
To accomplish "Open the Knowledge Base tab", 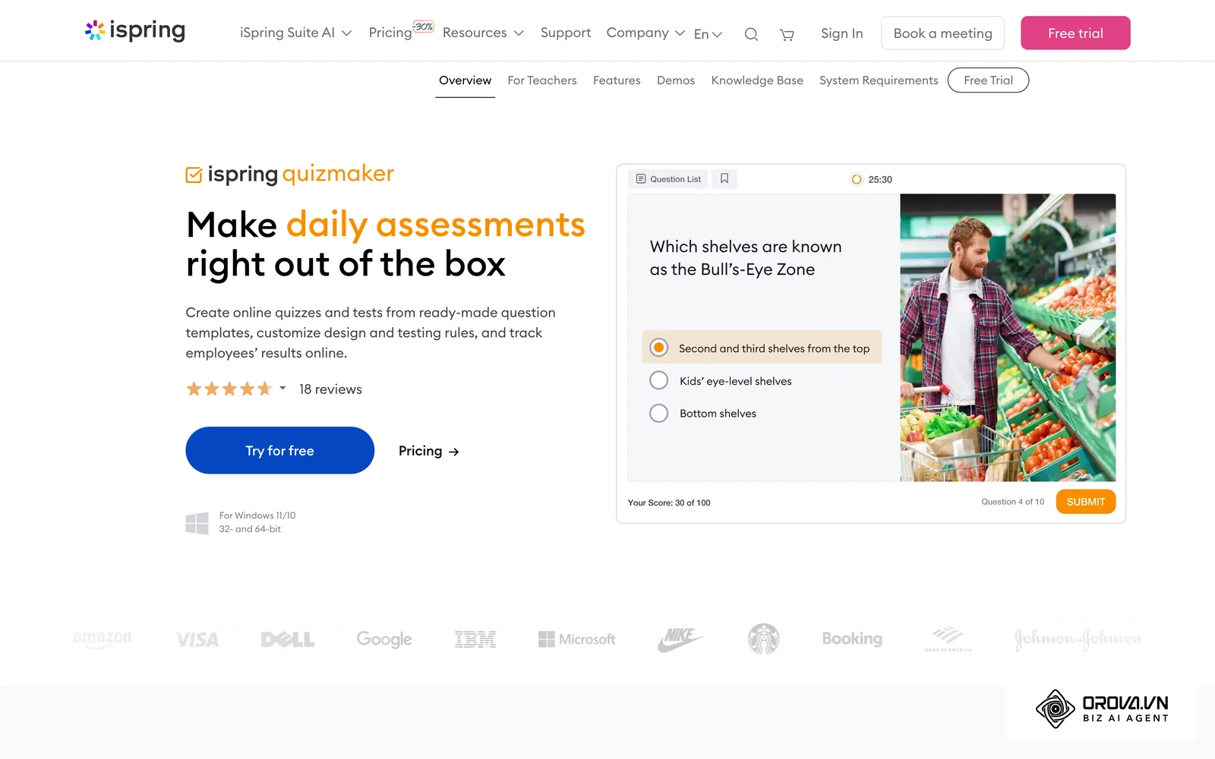I will click(757, 80).
